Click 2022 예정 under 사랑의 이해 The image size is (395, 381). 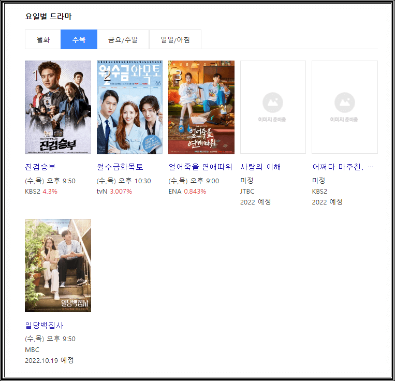pyautogui.click(x=255, y=202)
